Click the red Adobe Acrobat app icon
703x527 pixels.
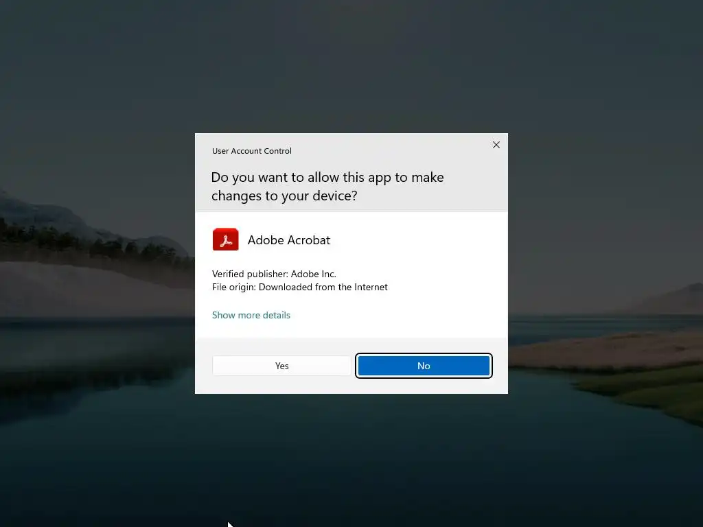(225, 239)
